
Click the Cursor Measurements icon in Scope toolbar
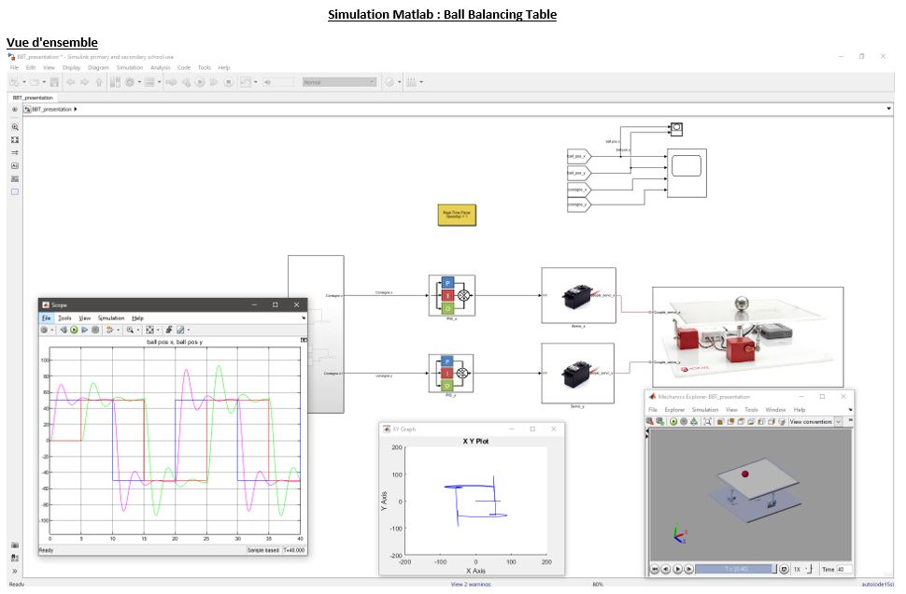[x=180, y=330]
